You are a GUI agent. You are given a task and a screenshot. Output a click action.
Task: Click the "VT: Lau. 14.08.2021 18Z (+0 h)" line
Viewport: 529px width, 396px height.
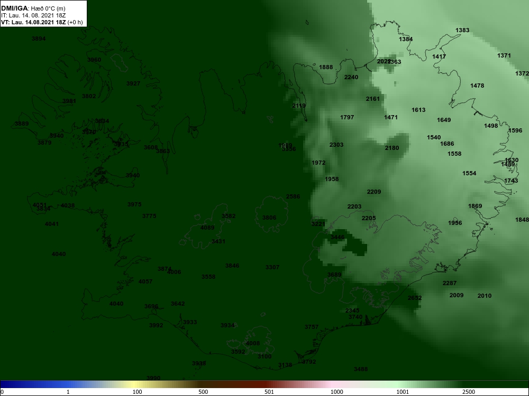(x=41, y=22)
